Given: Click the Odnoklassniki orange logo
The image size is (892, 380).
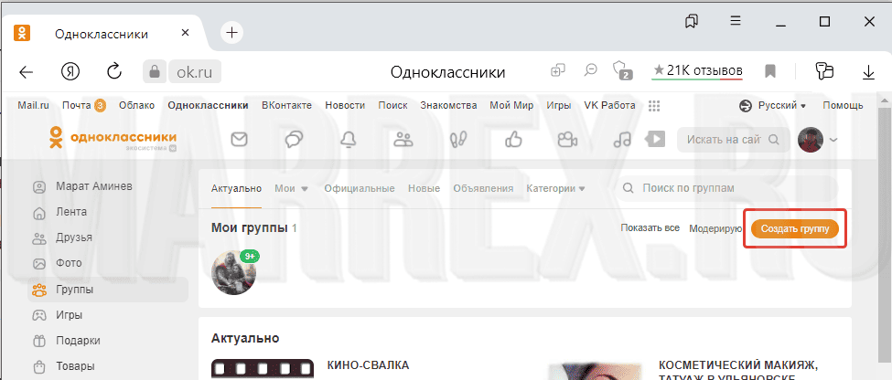Looking at the screenshot, I should [113, 138].
